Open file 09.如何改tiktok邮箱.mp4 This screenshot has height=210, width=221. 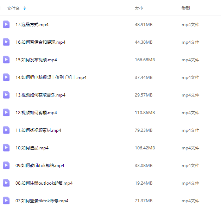point(40,166)
